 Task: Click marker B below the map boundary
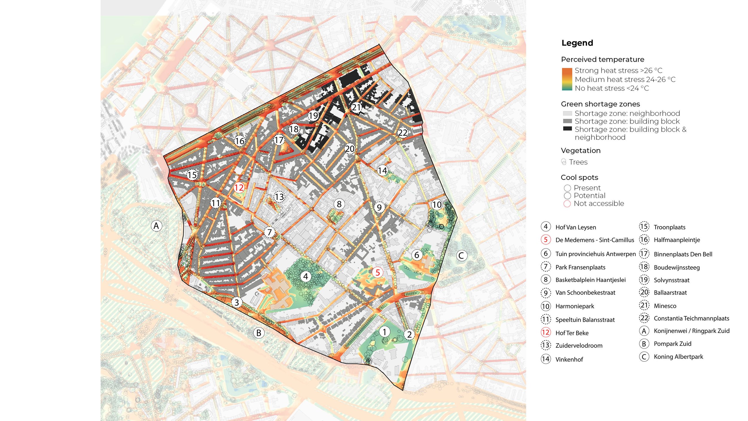(259, 333)
